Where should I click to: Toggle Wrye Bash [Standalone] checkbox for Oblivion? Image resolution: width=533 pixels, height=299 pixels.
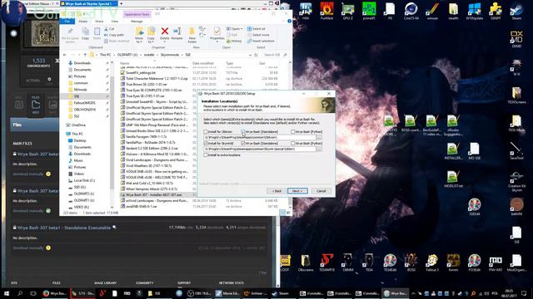pos(243,131)
